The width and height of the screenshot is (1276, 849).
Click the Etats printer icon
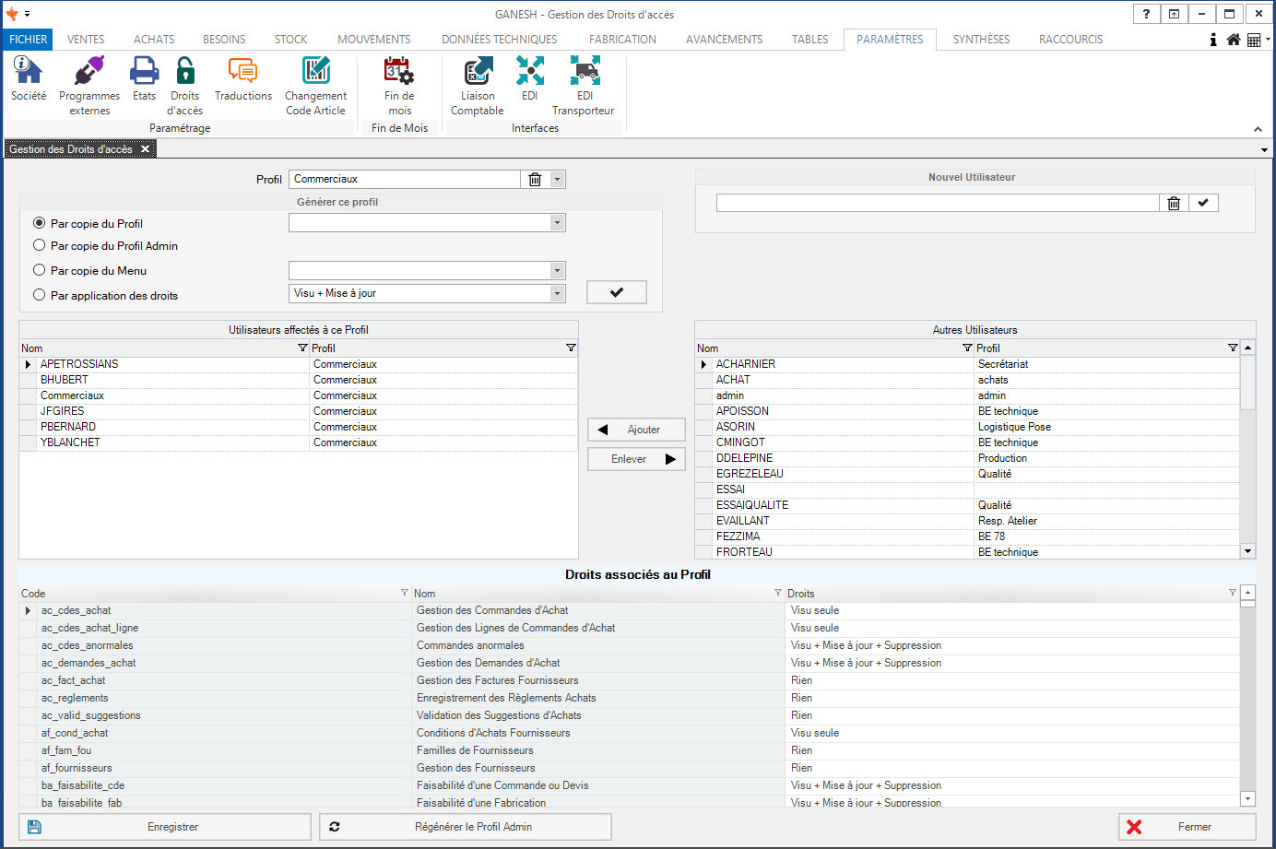tap(144, 72)
